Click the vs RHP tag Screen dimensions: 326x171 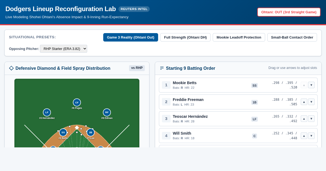pyautogui.click(x=137, y=68)
